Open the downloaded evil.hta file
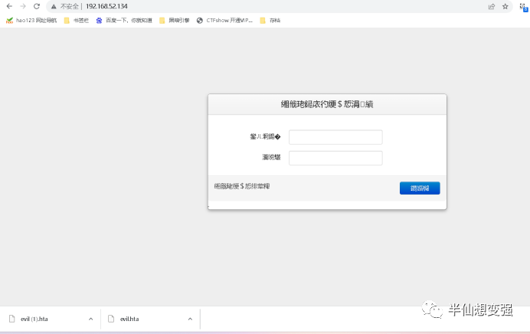 (129, 319)
